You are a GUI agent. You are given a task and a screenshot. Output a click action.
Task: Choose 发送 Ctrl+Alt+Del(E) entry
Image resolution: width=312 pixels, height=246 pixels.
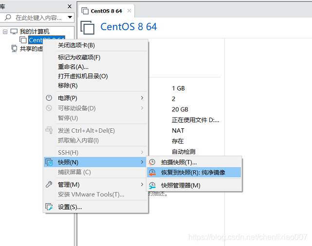pyautogui.click(x=96, y=131)
